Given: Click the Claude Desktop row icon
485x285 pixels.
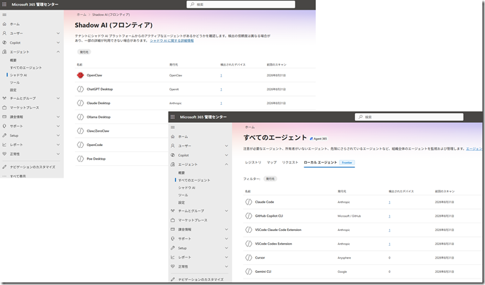Looking at the screenshot, I should (80, 103).
